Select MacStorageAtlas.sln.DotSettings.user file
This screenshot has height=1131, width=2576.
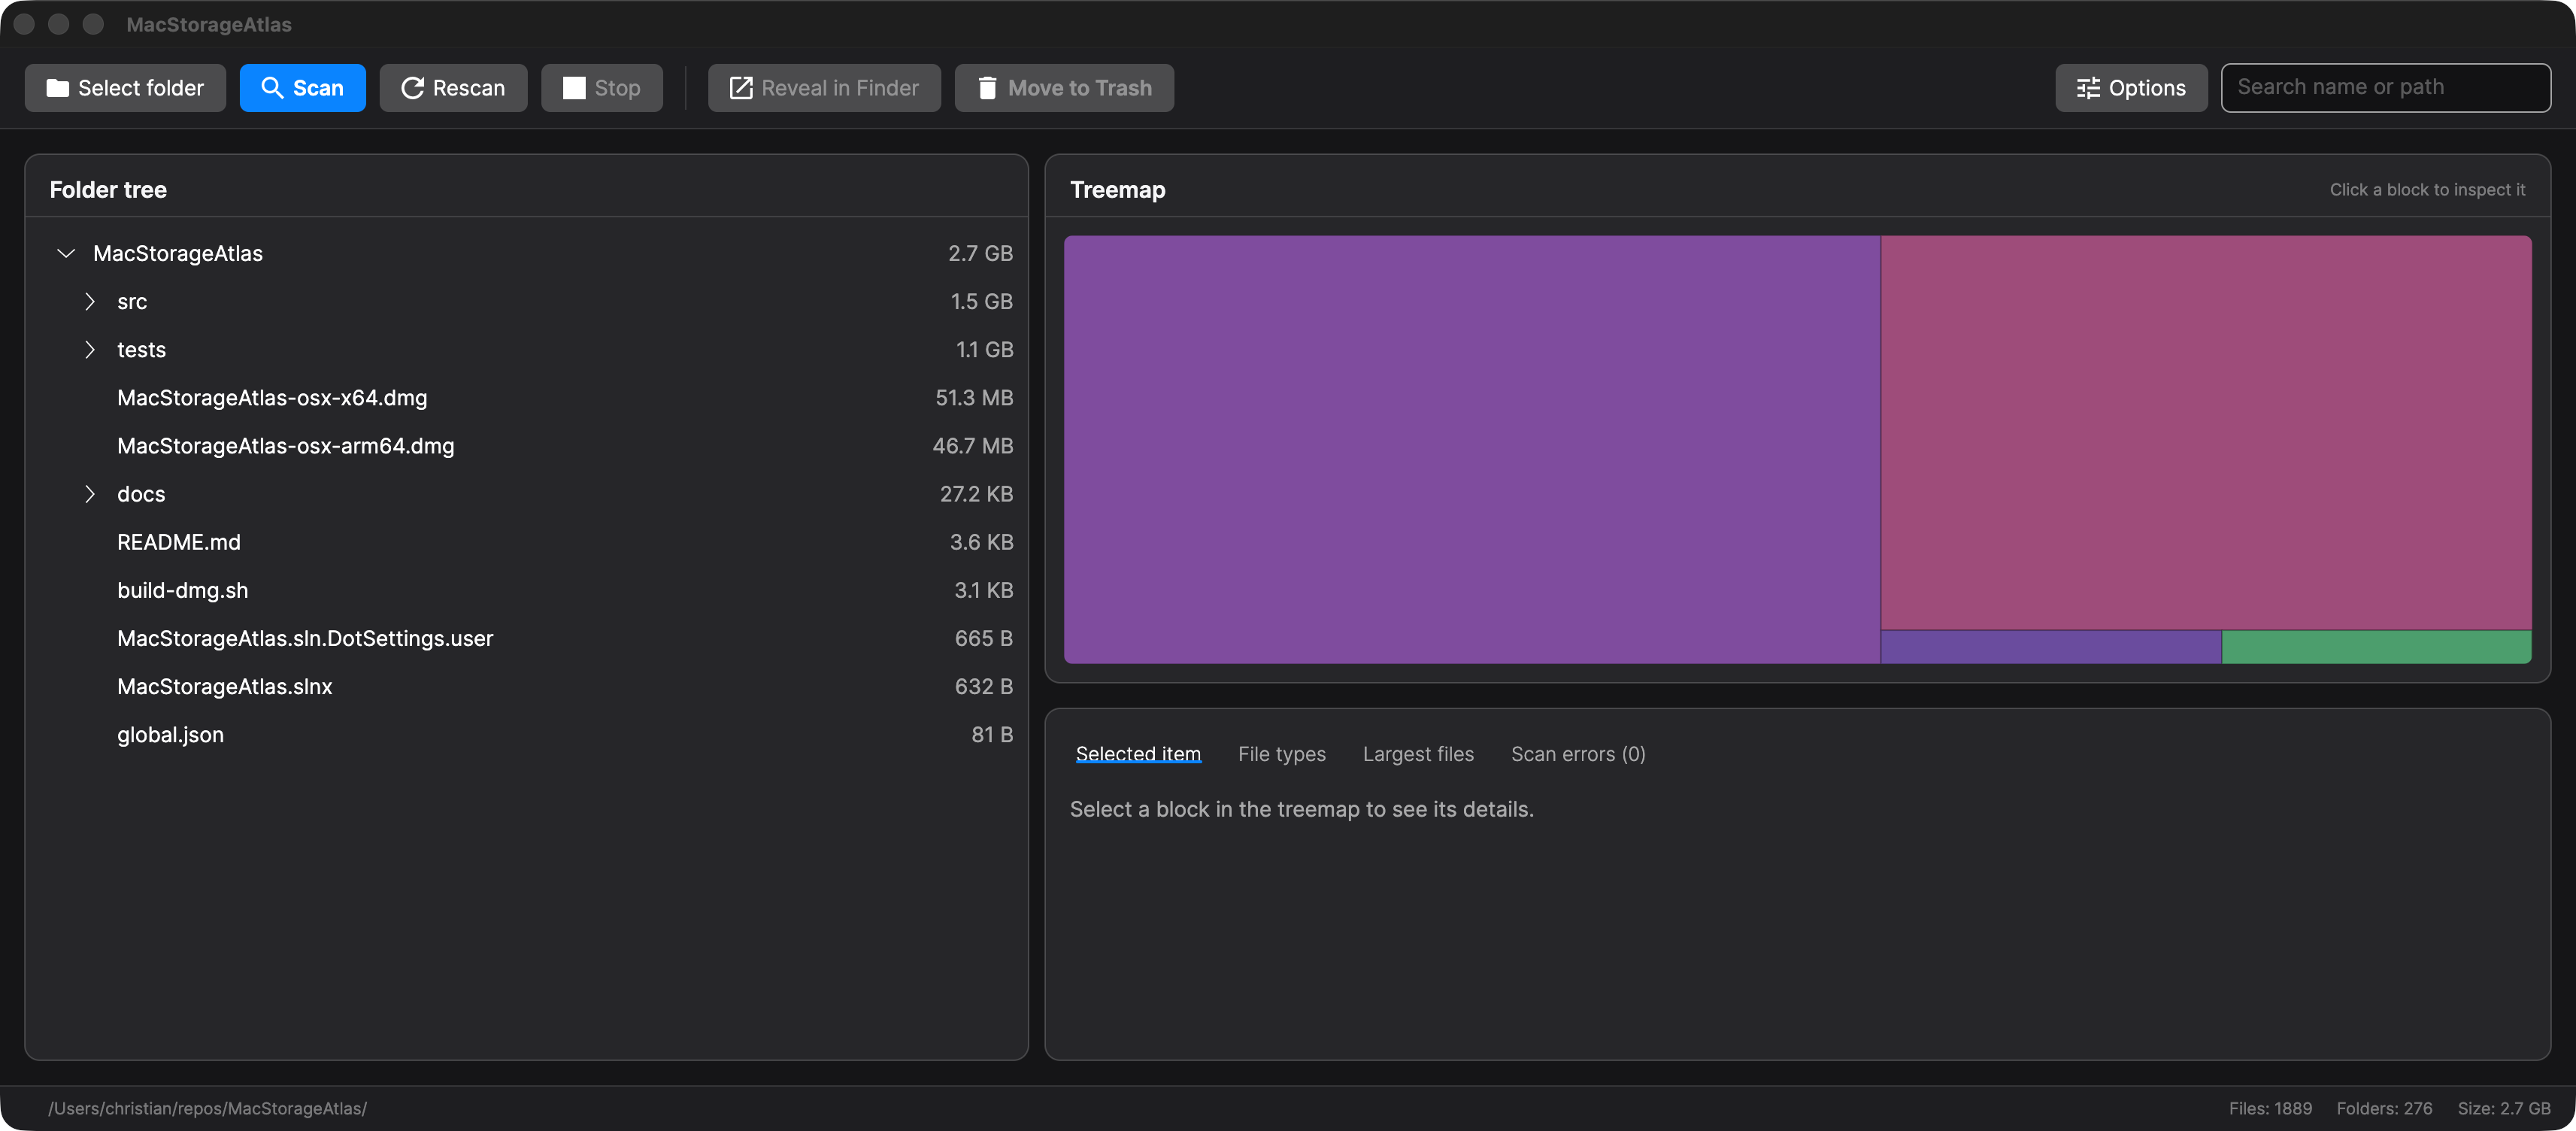pos(305,638)
